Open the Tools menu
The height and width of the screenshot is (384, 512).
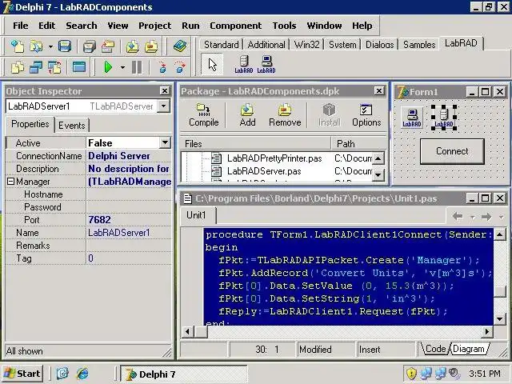[285, 26]
